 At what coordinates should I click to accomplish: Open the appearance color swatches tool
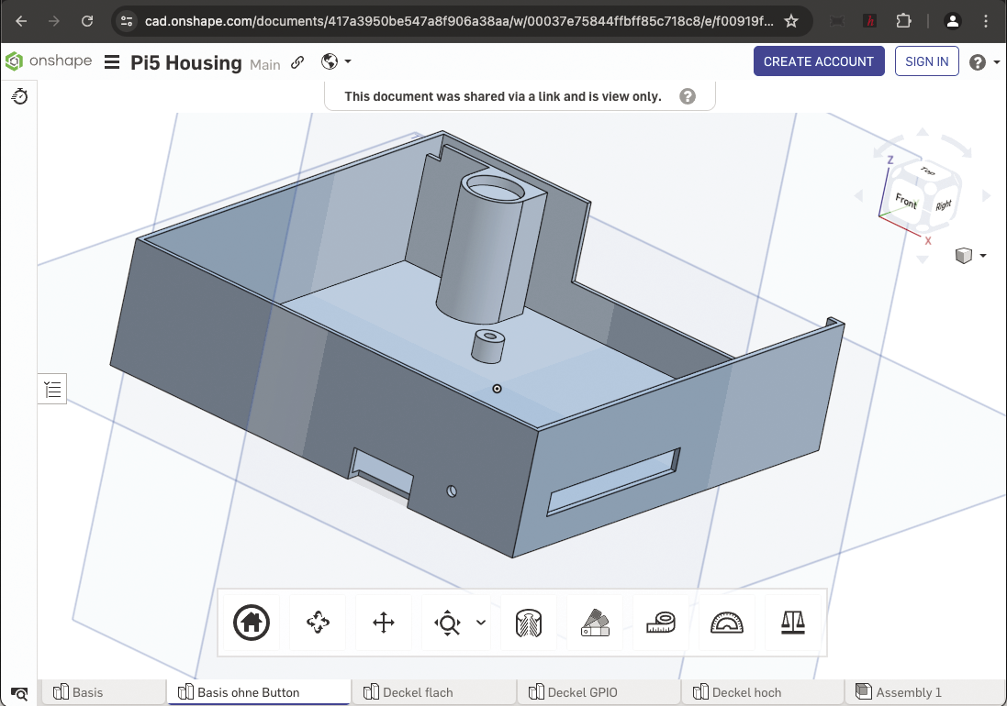[x=594, y=623]
